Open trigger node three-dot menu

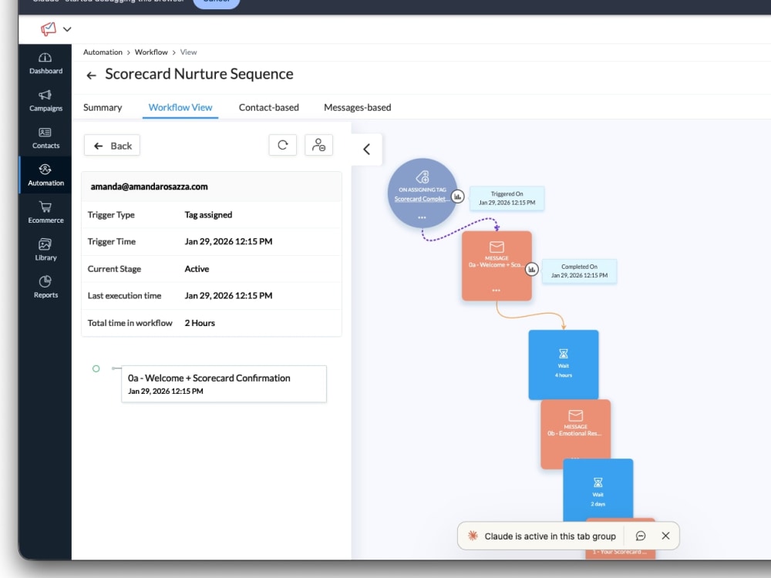[x=422, y=217]
